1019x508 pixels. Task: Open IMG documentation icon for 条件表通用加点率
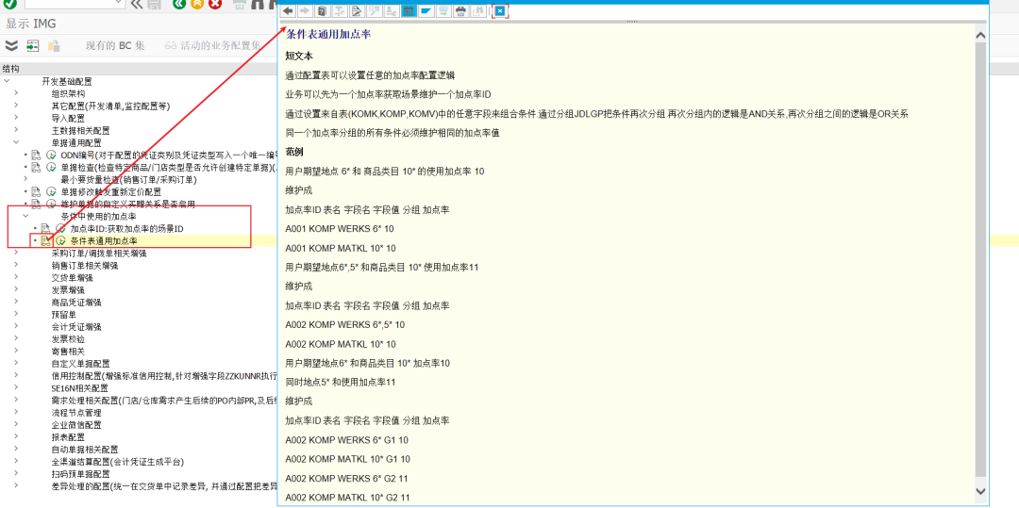[45, 240]
